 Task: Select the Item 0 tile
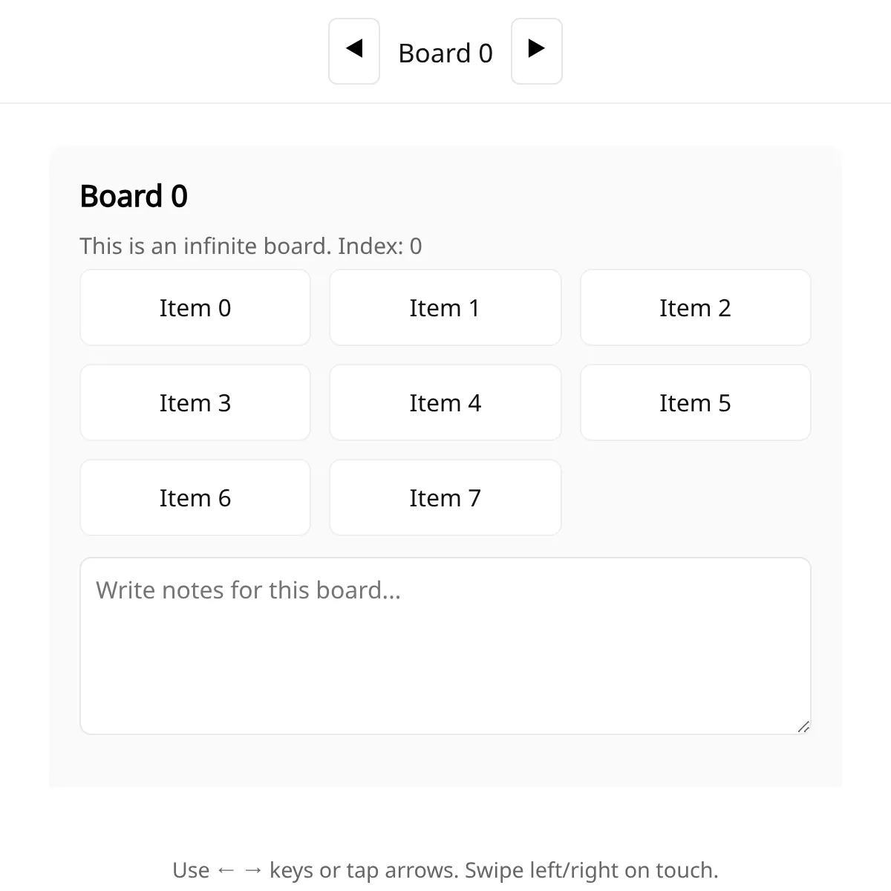pos(195,307)
